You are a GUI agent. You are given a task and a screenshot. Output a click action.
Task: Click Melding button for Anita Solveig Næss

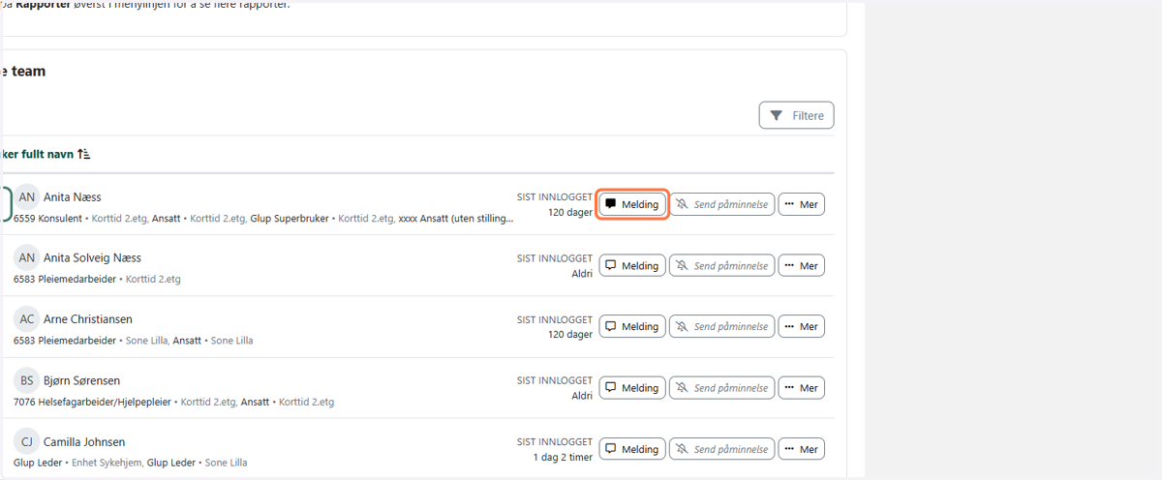pyautogui.click(x=632, y=265)
